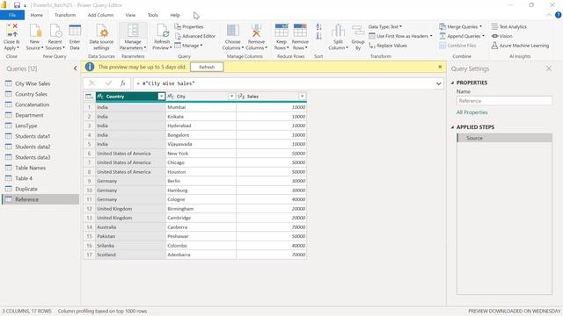
Task: Select the Source applied step
Action: (x=504, y=138)
